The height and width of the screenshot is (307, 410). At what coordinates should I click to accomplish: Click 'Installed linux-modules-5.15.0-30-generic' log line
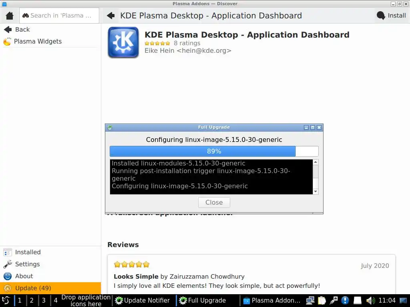pyautogui.click(x=179, y=163)
